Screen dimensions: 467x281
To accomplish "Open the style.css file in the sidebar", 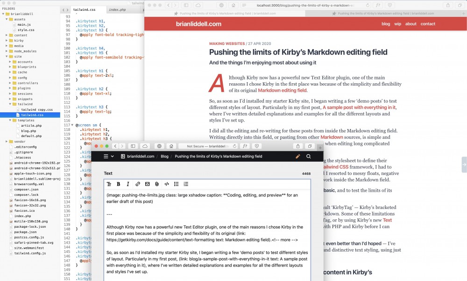I will pos(26,30).
